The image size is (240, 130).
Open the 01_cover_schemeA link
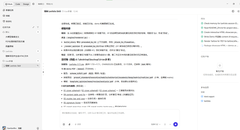(72, 90)
